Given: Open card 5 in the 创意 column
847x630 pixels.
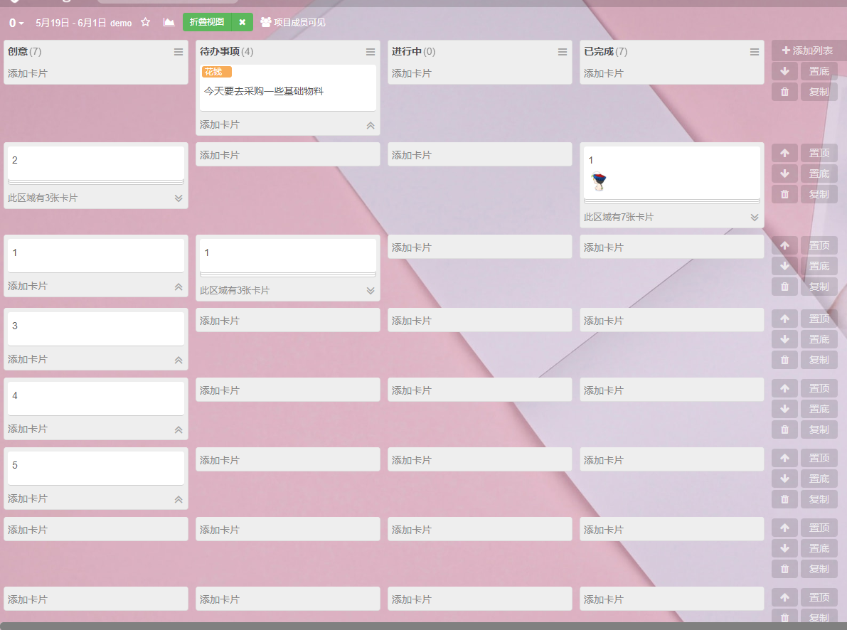Looking at the screenshot, I should point(96,468).
